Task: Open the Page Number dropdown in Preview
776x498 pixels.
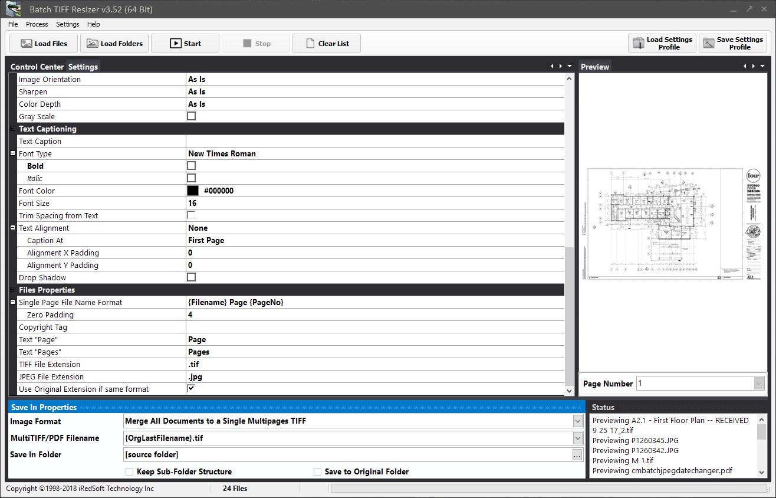Action: (759, 384)
